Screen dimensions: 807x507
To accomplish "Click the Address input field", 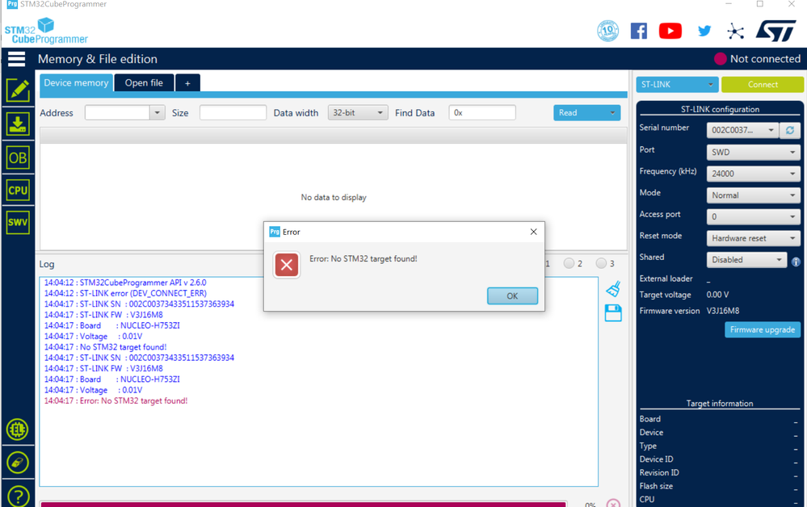I will (117, 112).
